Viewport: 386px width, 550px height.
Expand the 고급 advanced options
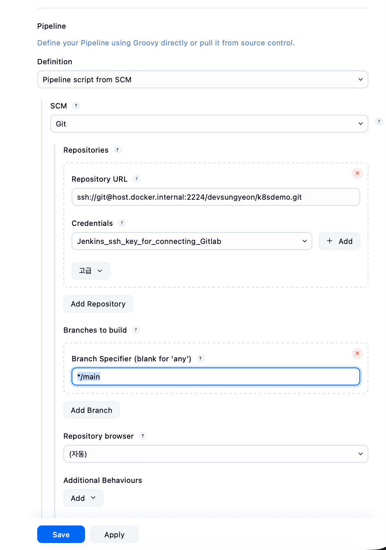click(91, 270)
